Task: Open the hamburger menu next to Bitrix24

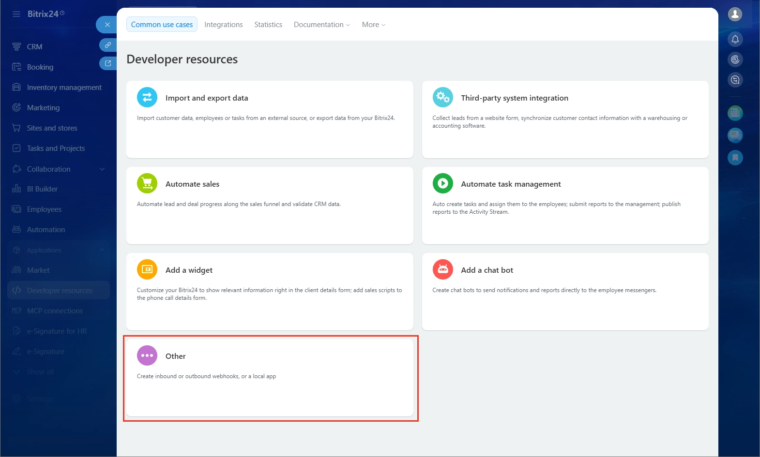Action: (16, 14)
